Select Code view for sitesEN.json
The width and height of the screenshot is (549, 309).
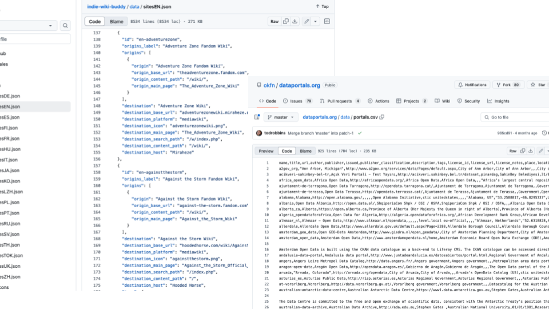tap(94, 21)
